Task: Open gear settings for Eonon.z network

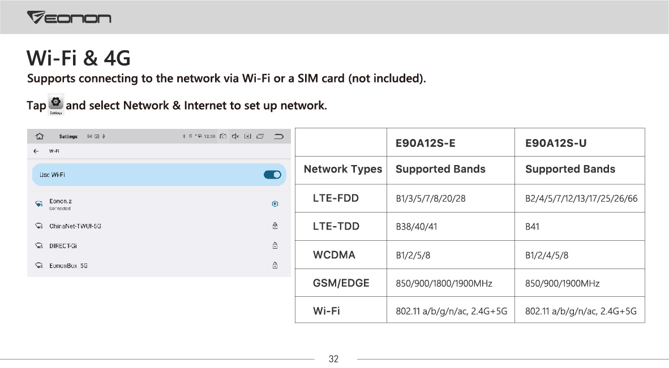Action: pyautogui.click(x=275, y=204)
